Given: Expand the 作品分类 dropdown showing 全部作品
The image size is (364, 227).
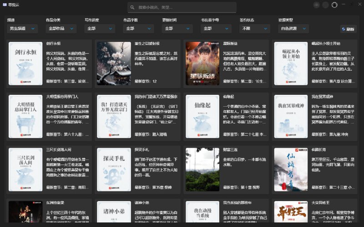Looking at the screenshot, I should pyautogui.click(x=61, y=29).
